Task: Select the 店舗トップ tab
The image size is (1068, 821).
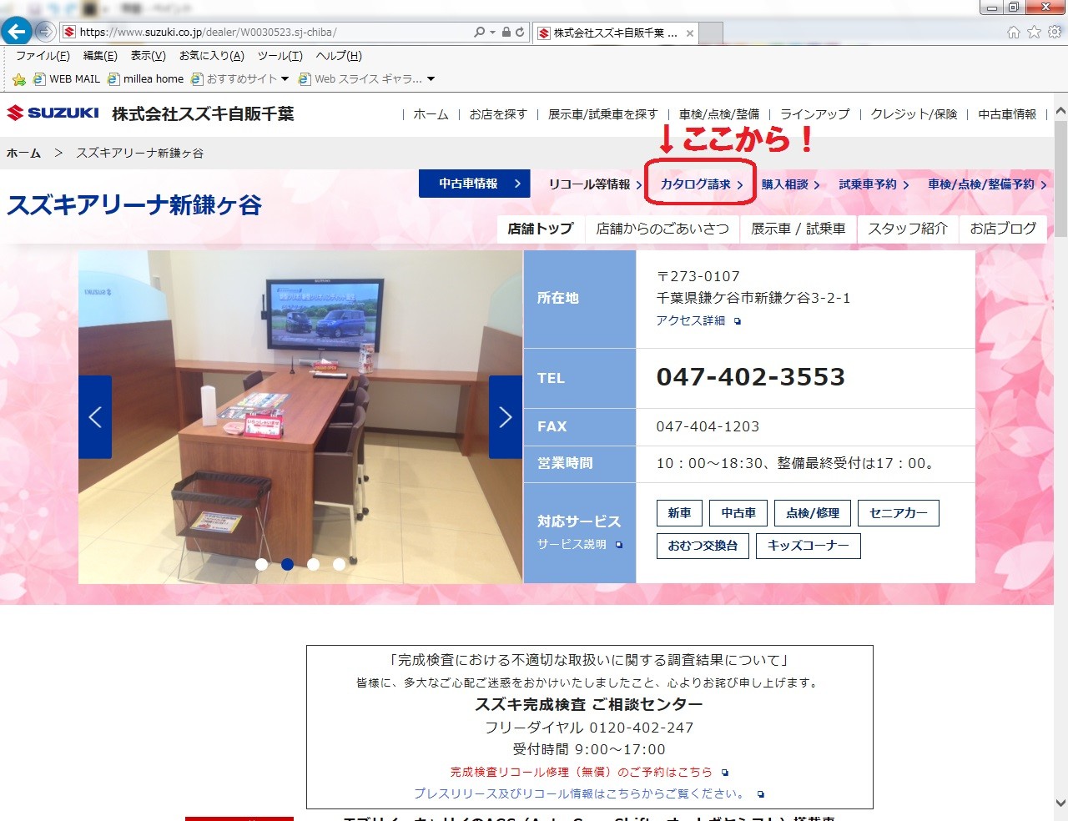Action: click(x=541, y=229)
